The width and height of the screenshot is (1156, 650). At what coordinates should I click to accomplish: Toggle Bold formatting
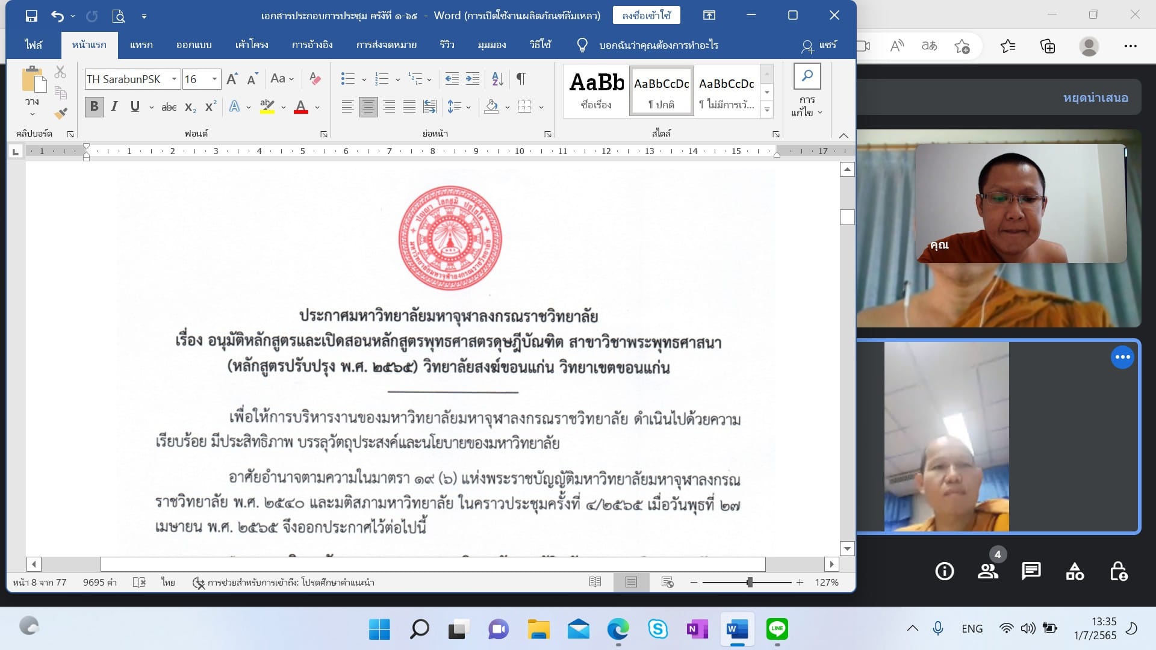(94, 107)
